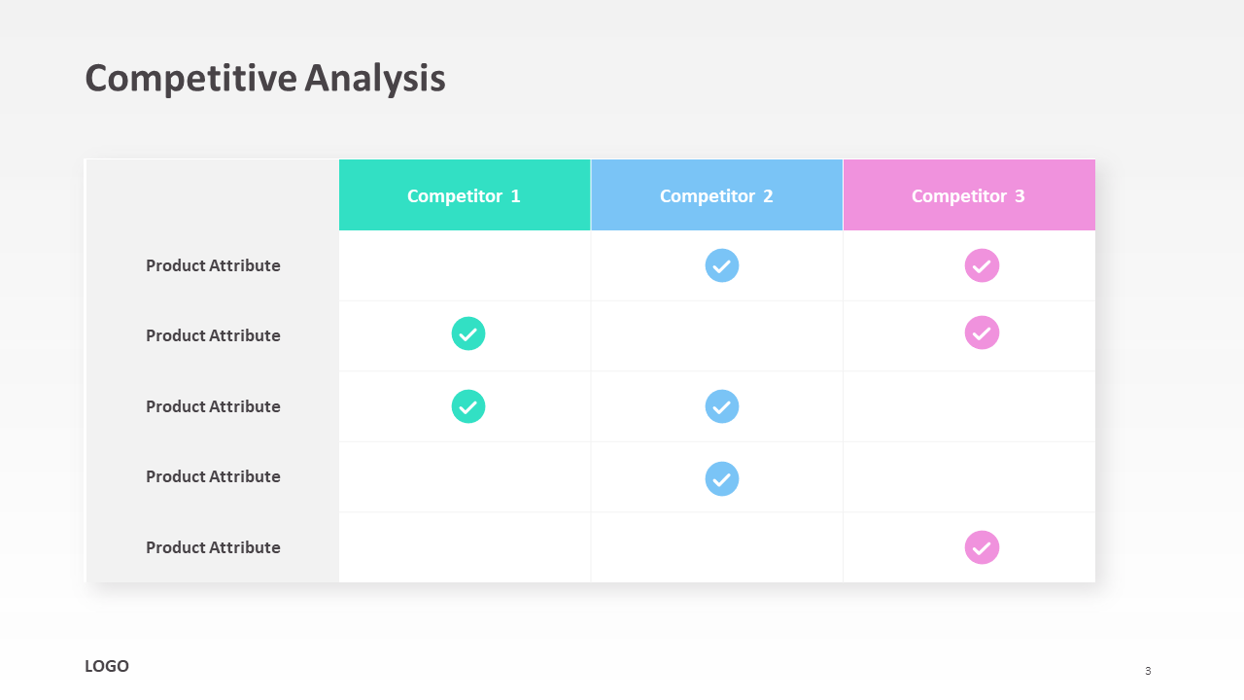Click the blue checkmark in the first attribute row

[722, 265]
